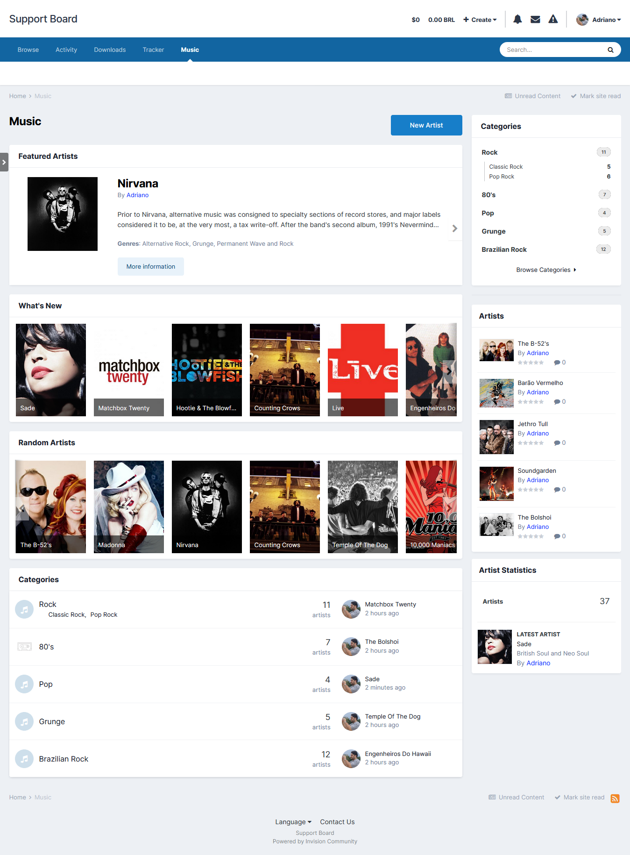The image size is (630, 855).
Task: Click 0.00 BRL balance in header
Action: point(441,20)
